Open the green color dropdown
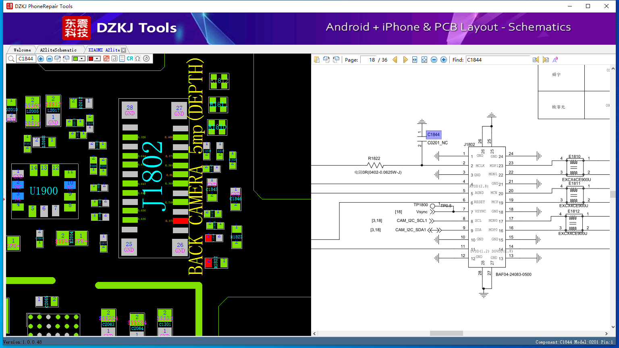 [x=82, y=59]
